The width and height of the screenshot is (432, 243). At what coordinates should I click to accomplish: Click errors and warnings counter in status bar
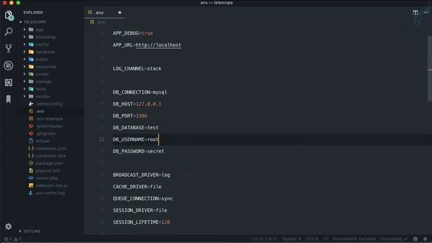[x=13, y=239]
